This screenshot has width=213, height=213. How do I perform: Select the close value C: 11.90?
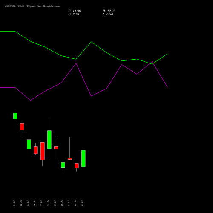pos(75,11)
